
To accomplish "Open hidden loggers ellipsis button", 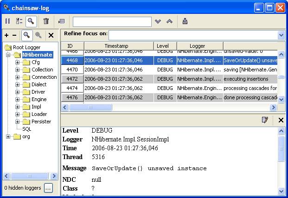I will (x=48, y=188).
